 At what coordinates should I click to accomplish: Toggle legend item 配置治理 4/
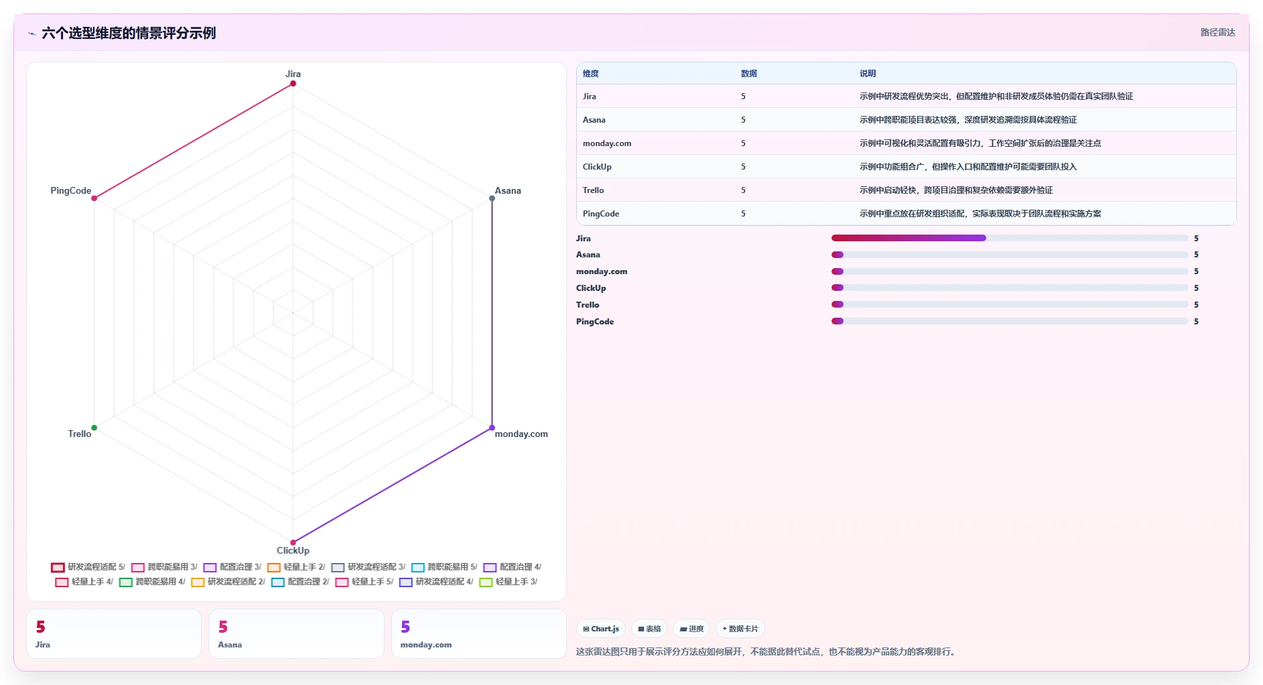[513, 567]
